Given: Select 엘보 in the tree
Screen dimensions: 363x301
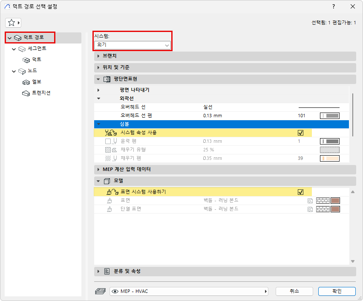Looking at the screenshot, I should 37,82.
